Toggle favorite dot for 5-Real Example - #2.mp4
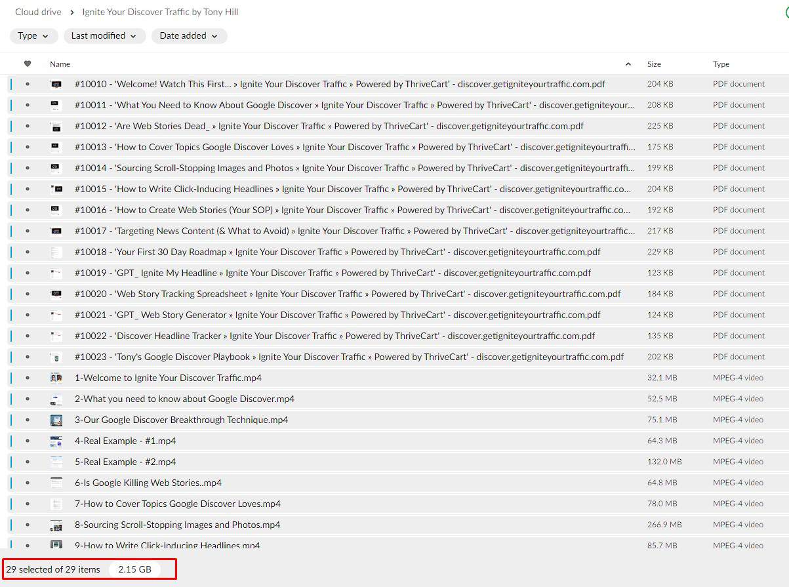The height and width of the screenshot is (587, 789). pyautogui.click(x=28, y=462)
